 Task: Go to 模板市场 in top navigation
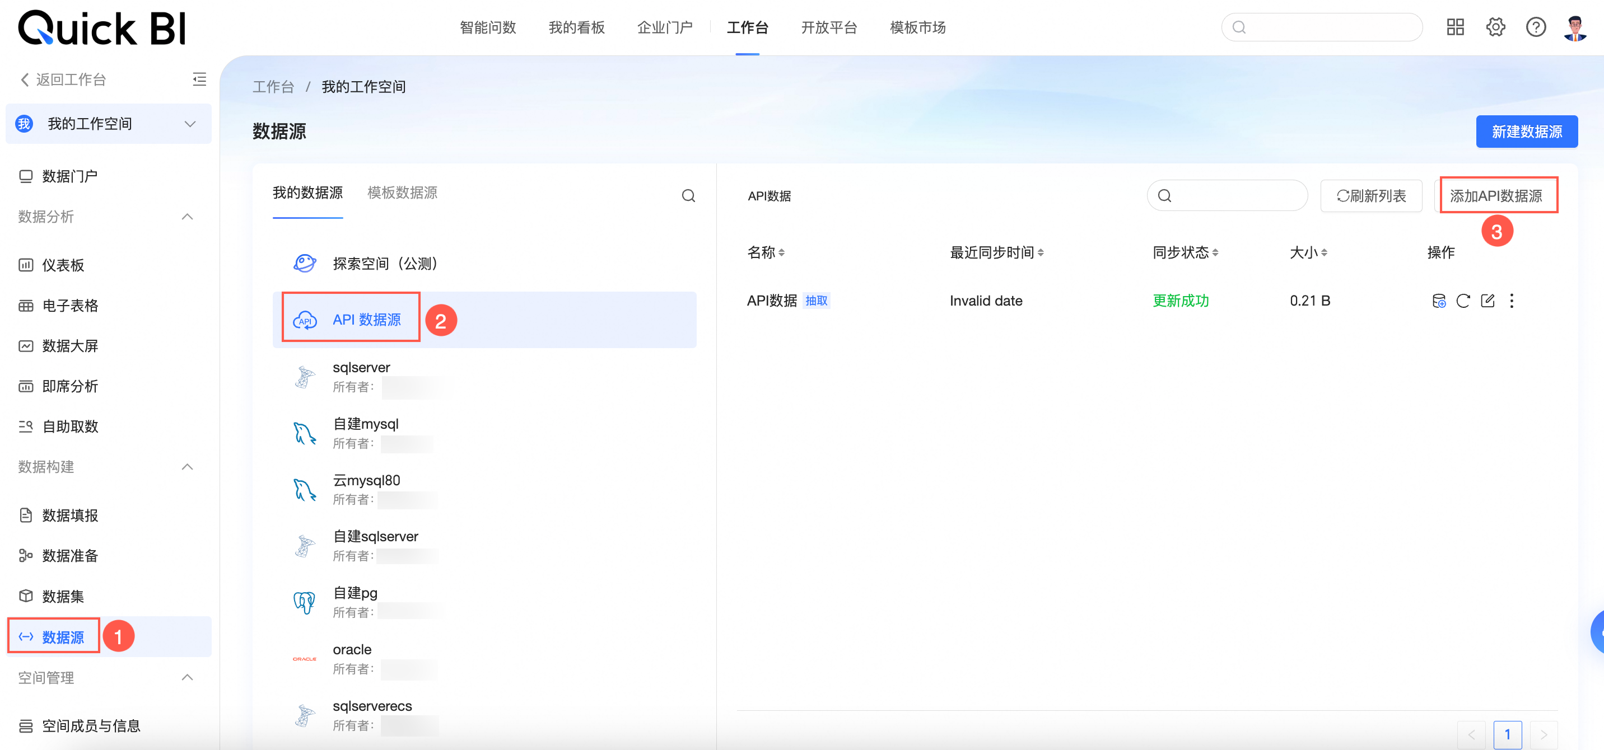tap(918, 27)
